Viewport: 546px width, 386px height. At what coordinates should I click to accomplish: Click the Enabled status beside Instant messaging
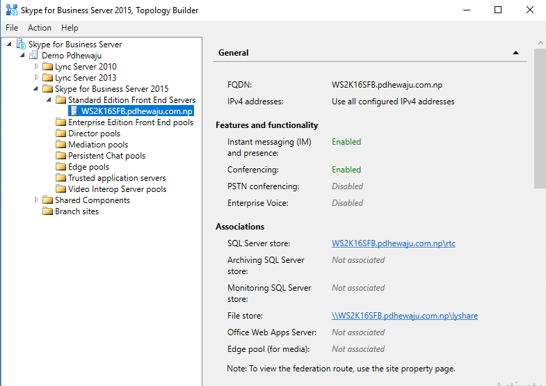tap(346, 142)
